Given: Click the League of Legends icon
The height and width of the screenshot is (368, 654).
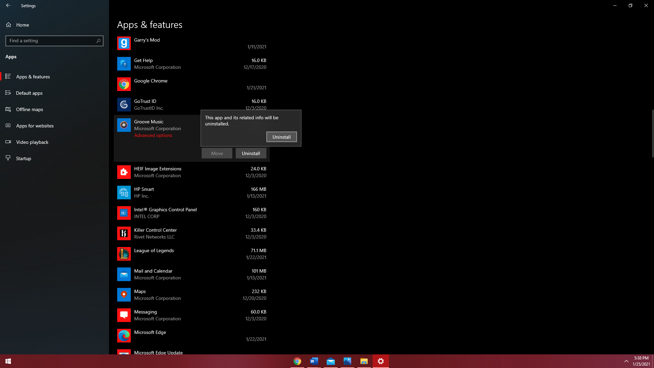Looking at the screenshot, I should pos(124,254).
